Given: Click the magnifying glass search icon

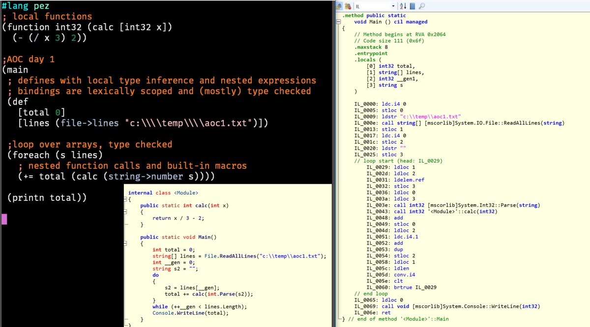Looking at the screenshot, I should tap(422, 6).
